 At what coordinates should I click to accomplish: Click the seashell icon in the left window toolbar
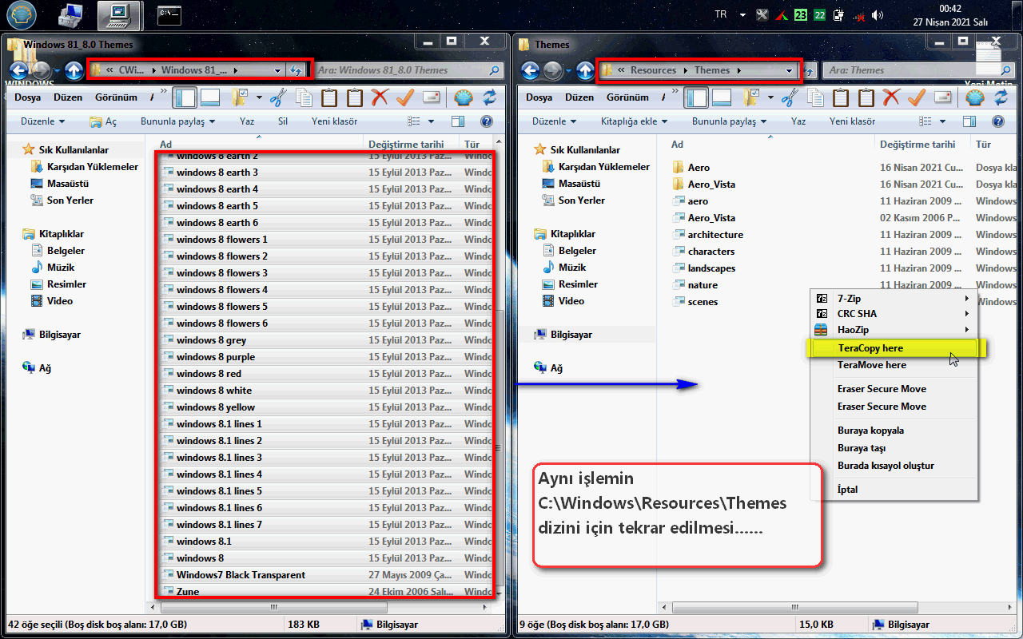[x=464, y=97]
